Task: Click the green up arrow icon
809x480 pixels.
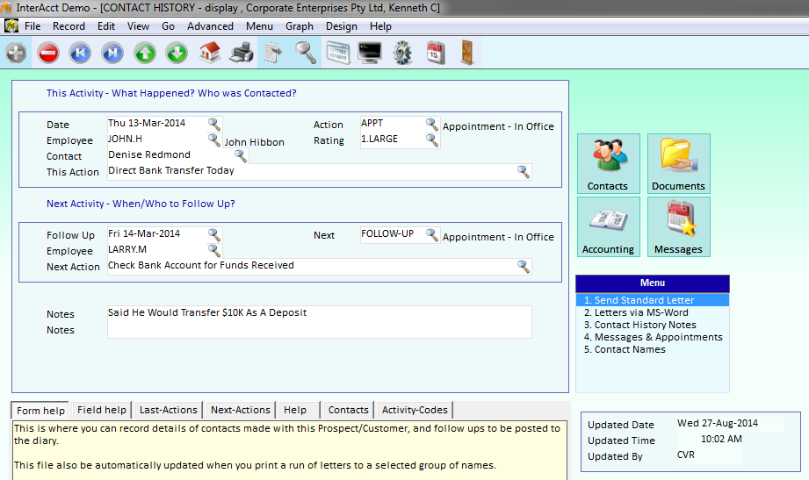Action: [x=145, y=53]
